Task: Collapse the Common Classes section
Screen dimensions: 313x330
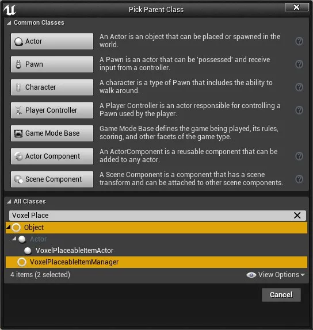Action: coord(9,23)
